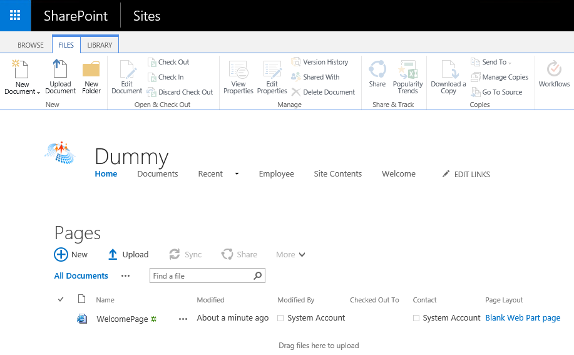
Task: Toggle Modified By System Account presence box
Action: [x=280, y=318]
